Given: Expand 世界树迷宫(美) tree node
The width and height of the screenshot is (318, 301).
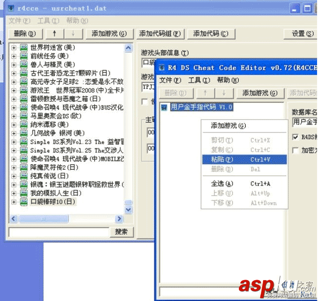Looking at the screenshot, I should click(14, 48).
